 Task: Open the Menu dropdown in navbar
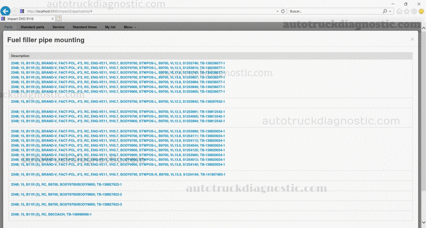130,27
